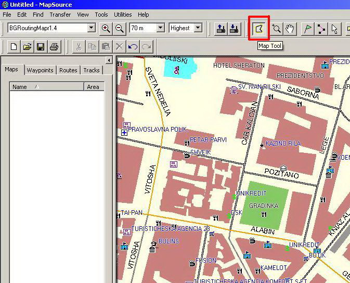The image size is (350, 283).
Task: Select the Zoom tool in toolbar
Action: point(276,29)
